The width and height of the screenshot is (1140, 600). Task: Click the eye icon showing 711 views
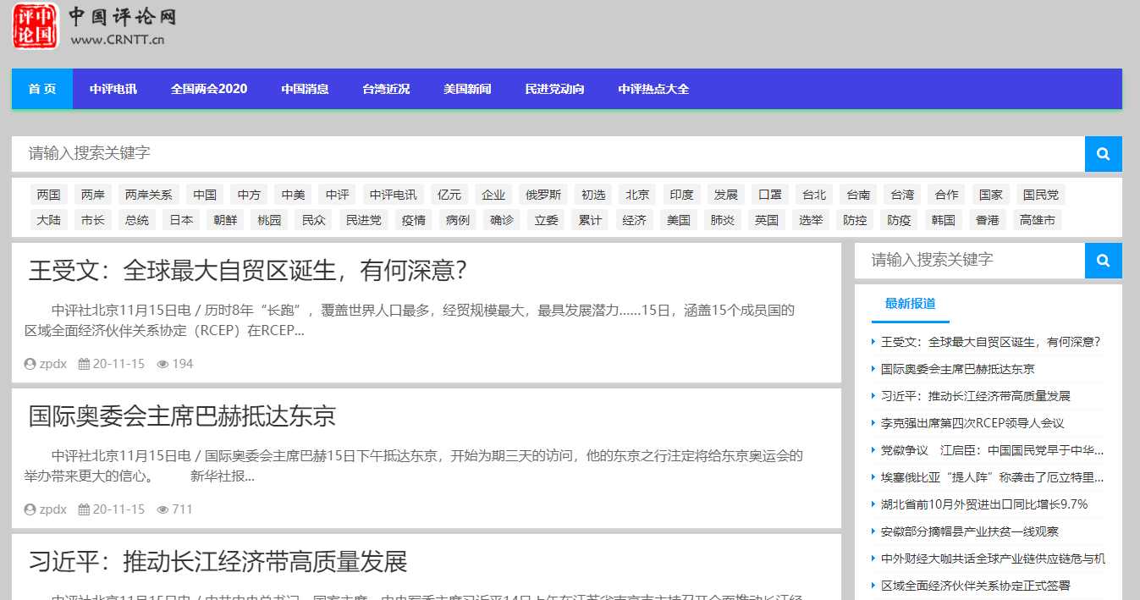[162, 509]
